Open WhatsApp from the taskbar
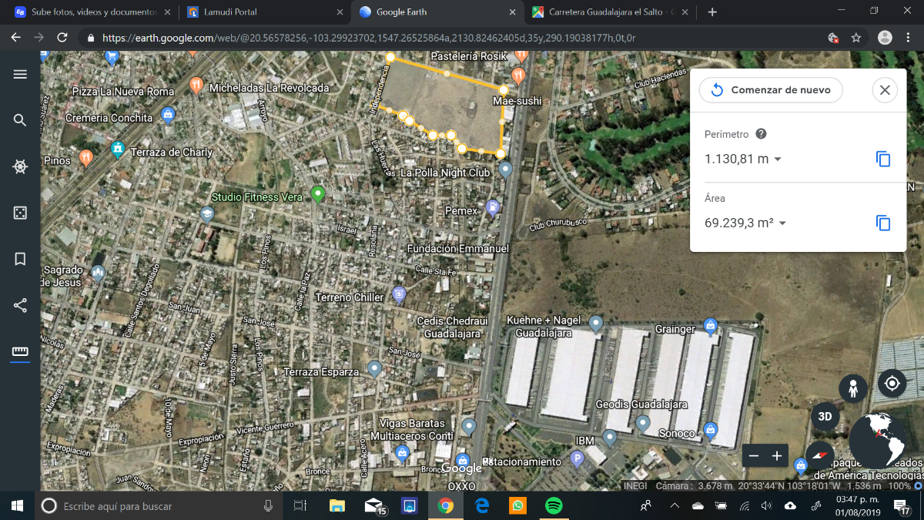 517,505
